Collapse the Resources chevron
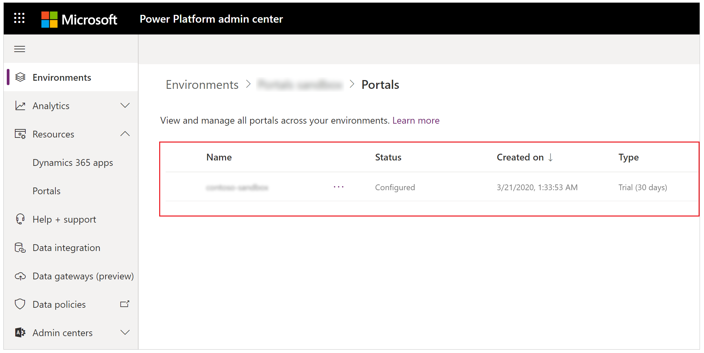The image size is (704, 353). coord(125,134)
